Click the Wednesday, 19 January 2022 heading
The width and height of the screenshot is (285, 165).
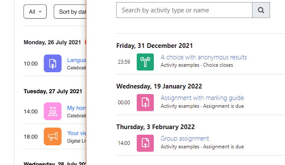tap(159, 86)
